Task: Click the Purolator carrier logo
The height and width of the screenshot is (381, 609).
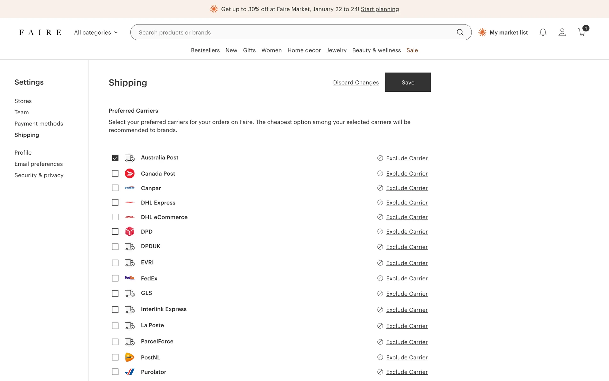Action: [x=129, y=372]
